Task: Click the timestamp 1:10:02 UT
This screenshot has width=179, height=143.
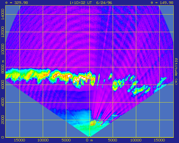Action: (81, 3)
